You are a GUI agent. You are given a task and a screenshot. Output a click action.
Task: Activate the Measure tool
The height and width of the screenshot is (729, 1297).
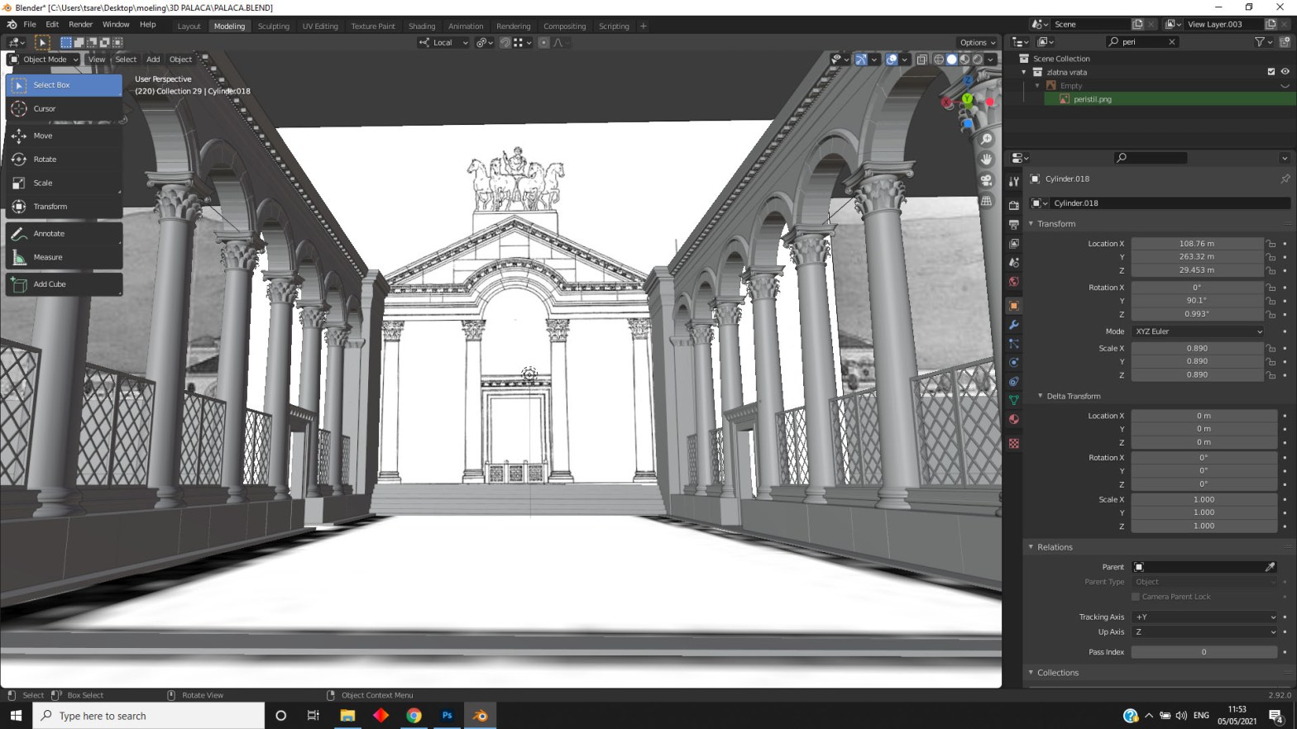[47, 257]
